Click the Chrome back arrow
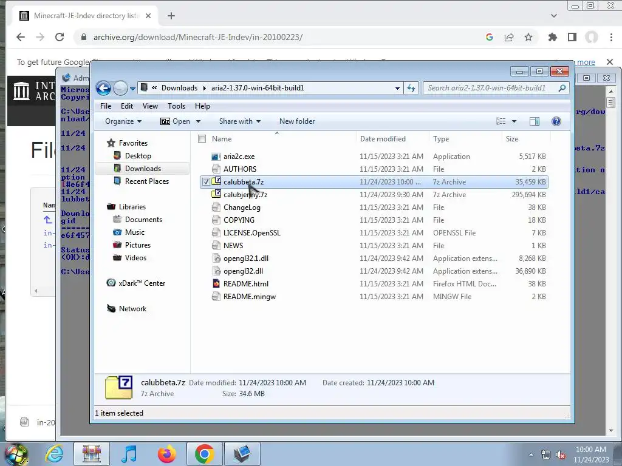622x466 pixels. click(21, 37)
